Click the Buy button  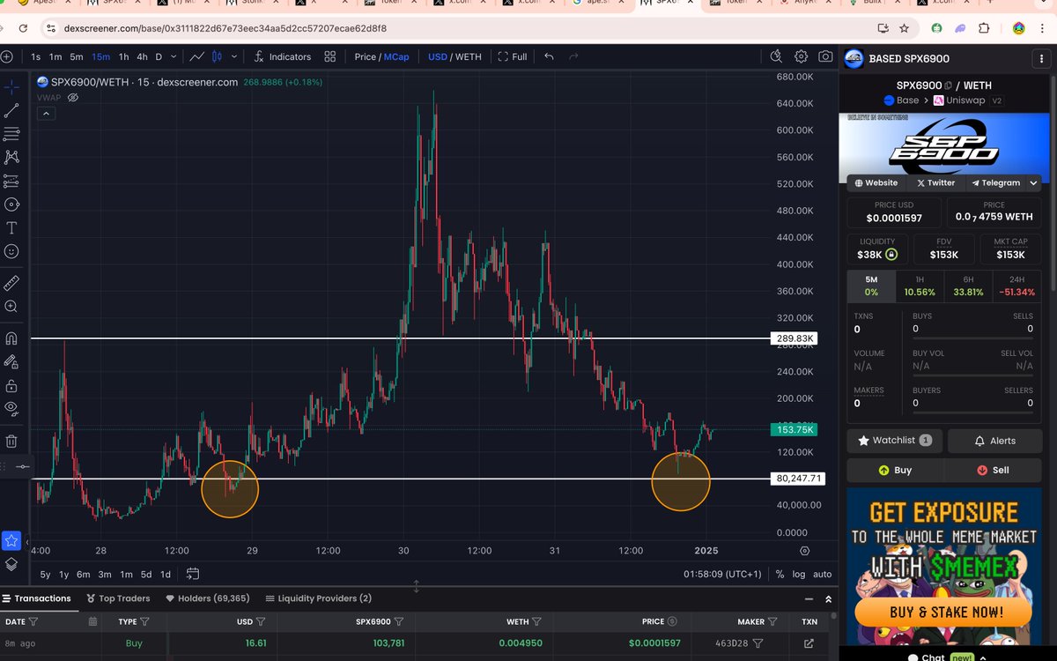[x=895, y=470]
